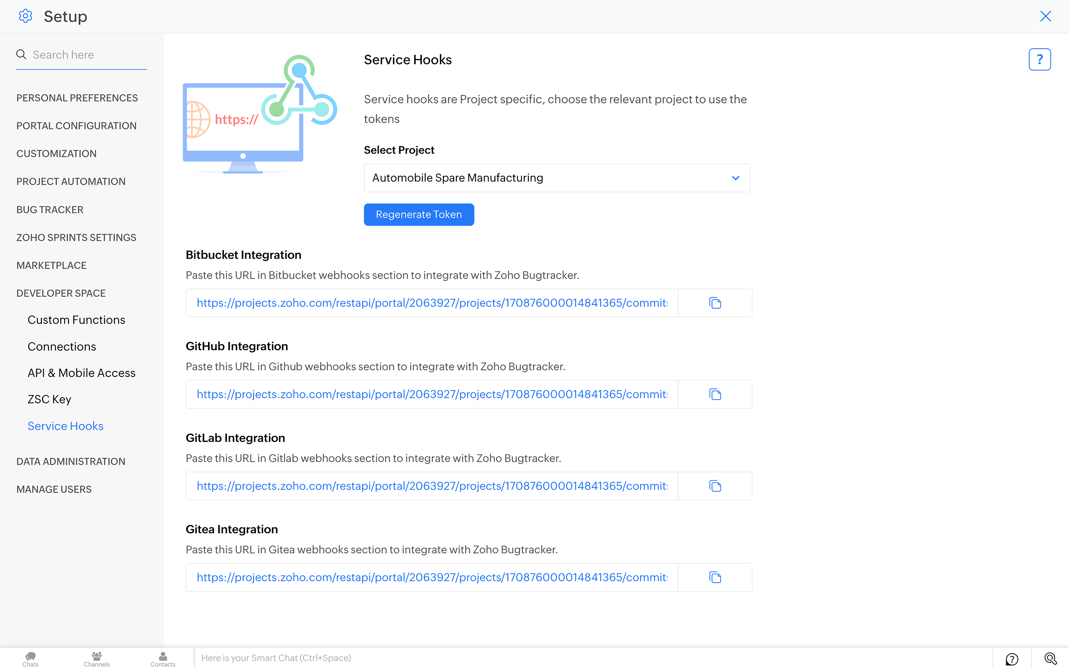
Task: Open Contacts in bottom bar
Action: (x=163, y=659)
